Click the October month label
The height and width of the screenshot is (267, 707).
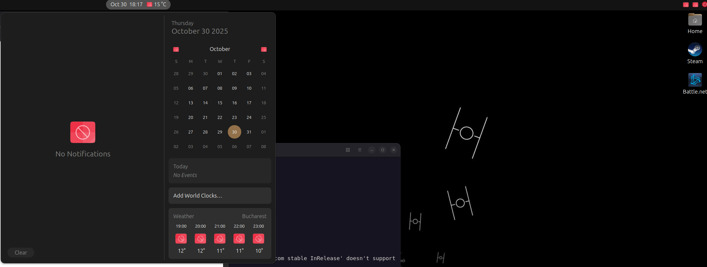click(220, 49)
